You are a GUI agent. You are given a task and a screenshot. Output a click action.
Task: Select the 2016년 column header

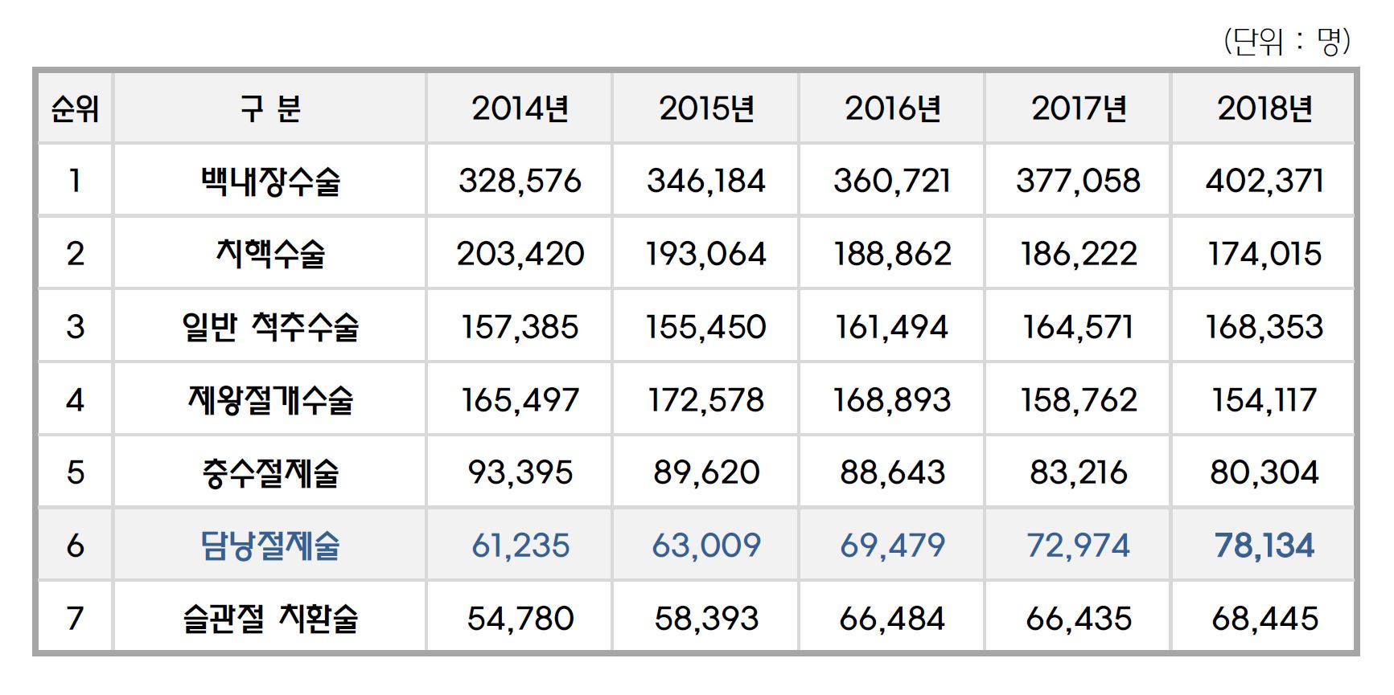coord(892,108)
